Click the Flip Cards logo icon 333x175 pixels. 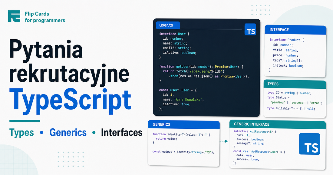14,16
